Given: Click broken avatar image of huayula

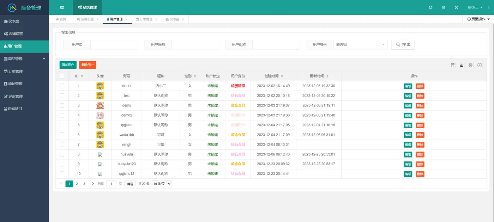Looking at the screenshot, I should [x=100, y=154].
